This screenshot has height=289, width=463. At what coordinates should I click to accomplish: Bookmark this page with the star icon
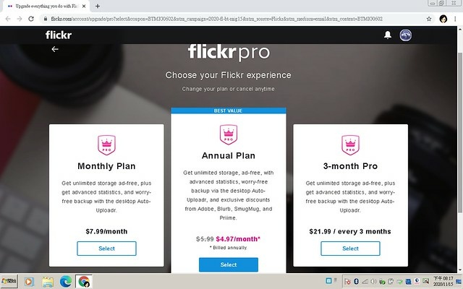pos(429,19)
